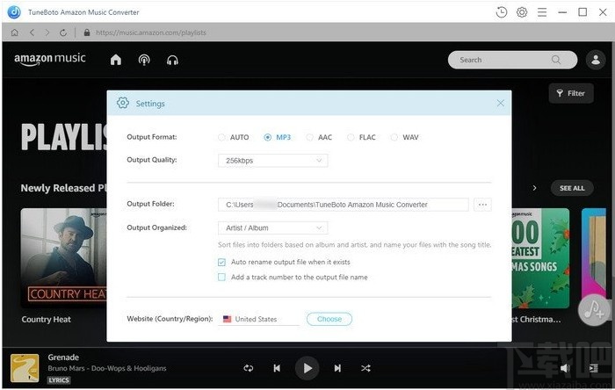Open the podcasts icon in Amazon Music
Screen dimensions: 615x390
tap(144, 60)
